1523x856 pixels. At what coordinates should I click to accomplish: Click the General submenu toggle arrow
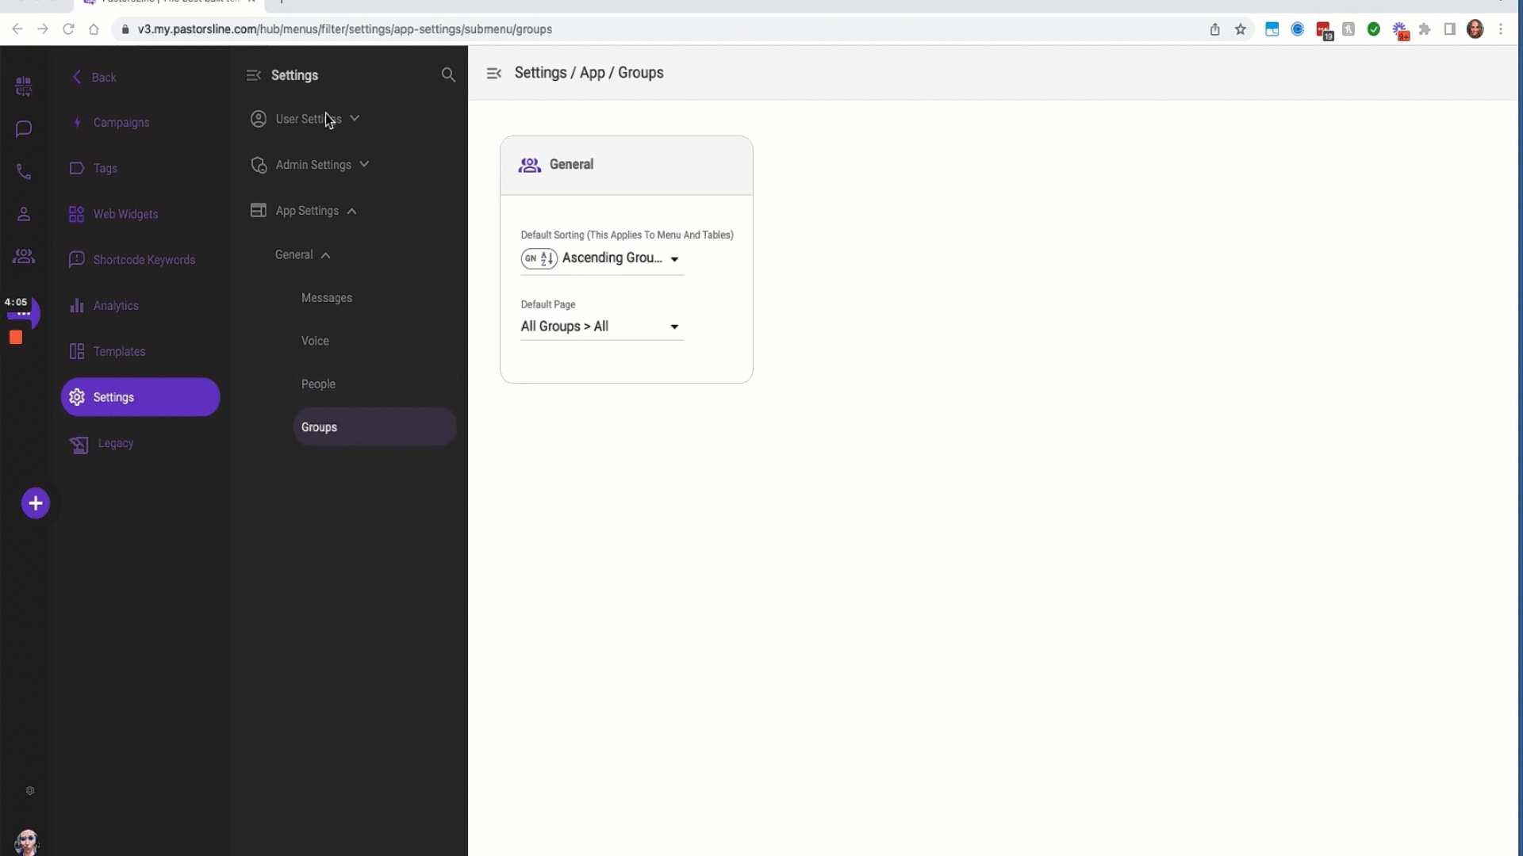click(326, 255)
